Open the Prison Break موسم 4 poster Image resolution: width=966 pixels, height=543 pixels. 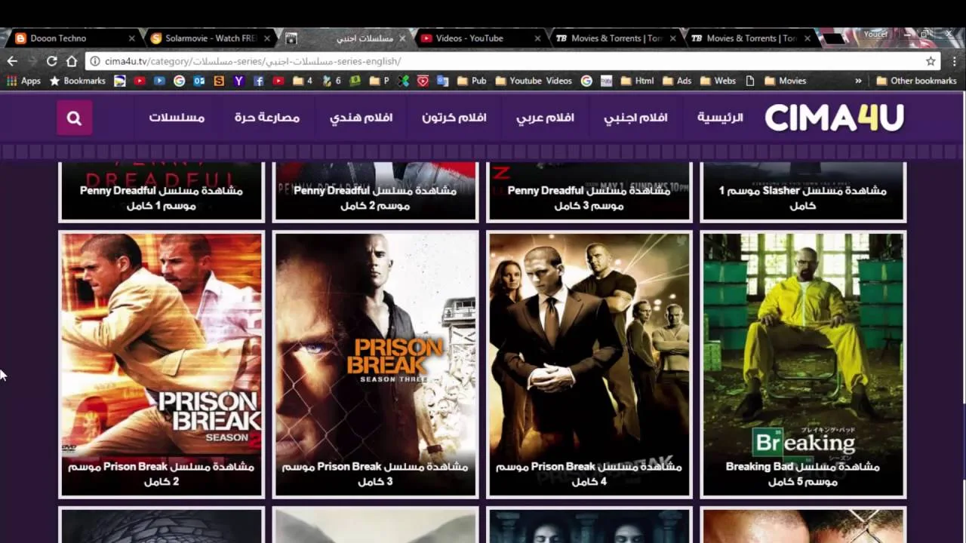tap(589, 364)
